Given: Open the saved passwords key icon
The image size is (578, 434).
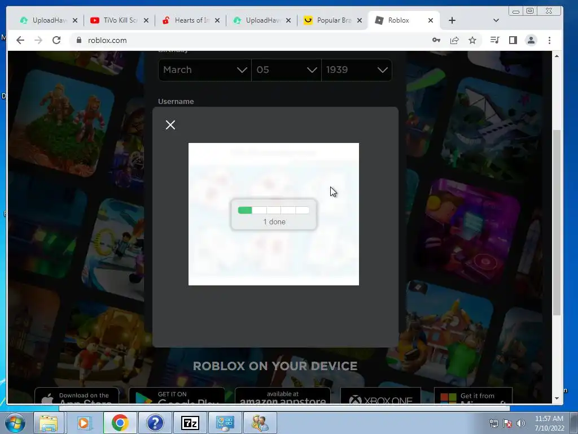Looking at the screenshot, I should (x=436, y=40).
